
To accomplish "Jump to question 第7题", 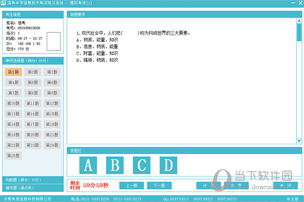I will [x=13, y=93].
